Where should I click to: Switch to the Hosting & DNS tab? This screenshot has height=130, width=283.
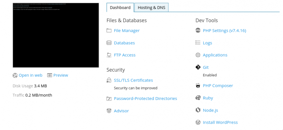click(x=151, y=7)
